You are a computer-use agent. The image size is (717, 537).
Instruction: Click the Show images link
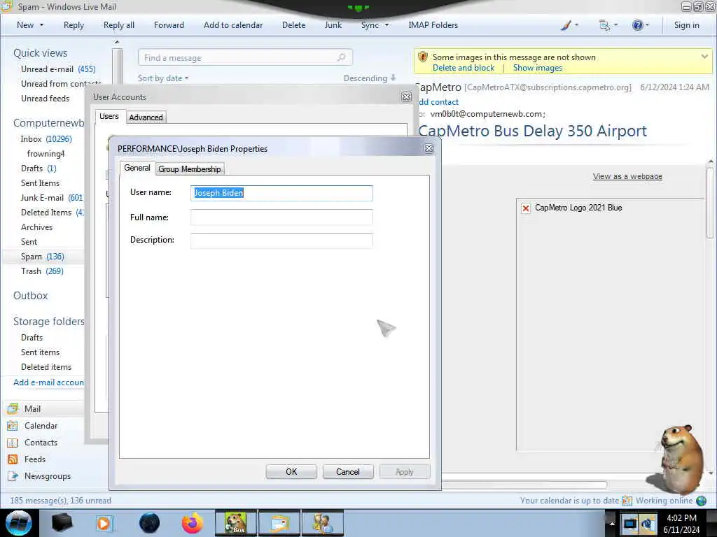click(x=537, y=68)
